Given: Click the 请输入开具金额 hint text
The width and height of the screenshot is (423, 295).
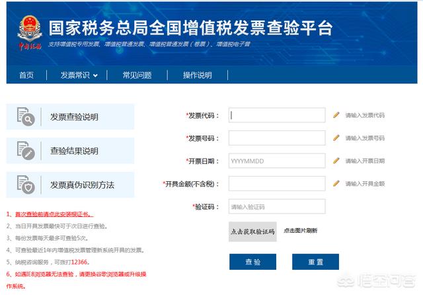Looking at the screenshot, I should tap(365, 184).
